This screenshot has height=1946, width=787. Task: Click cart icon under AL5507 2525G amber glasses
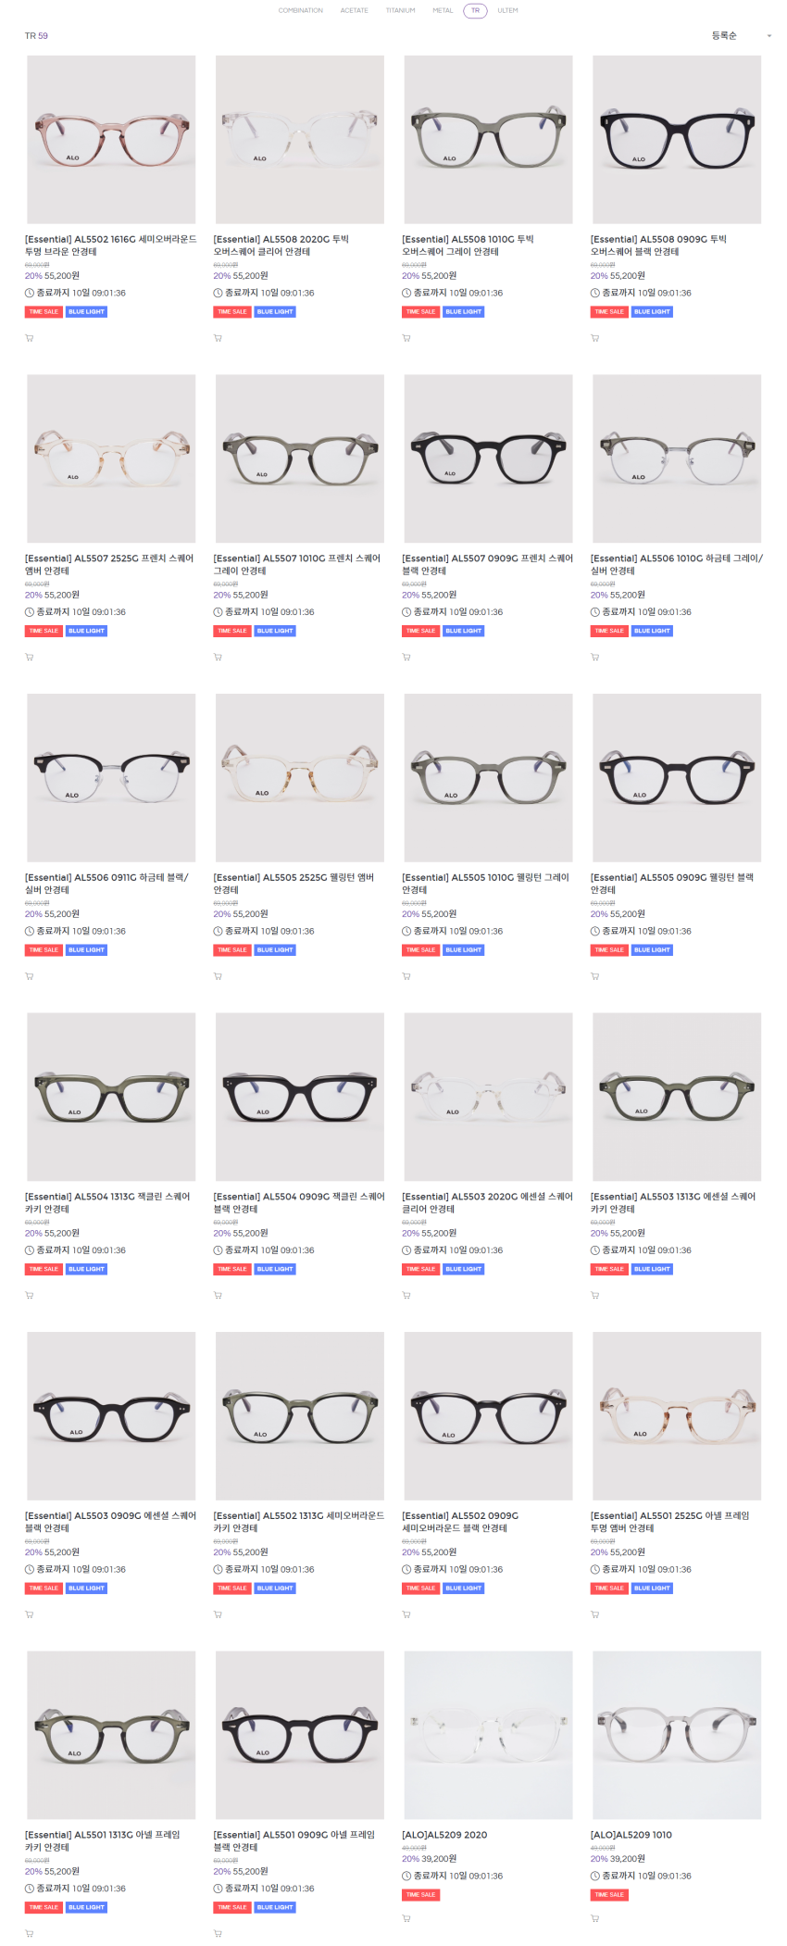tap(29, 658)
